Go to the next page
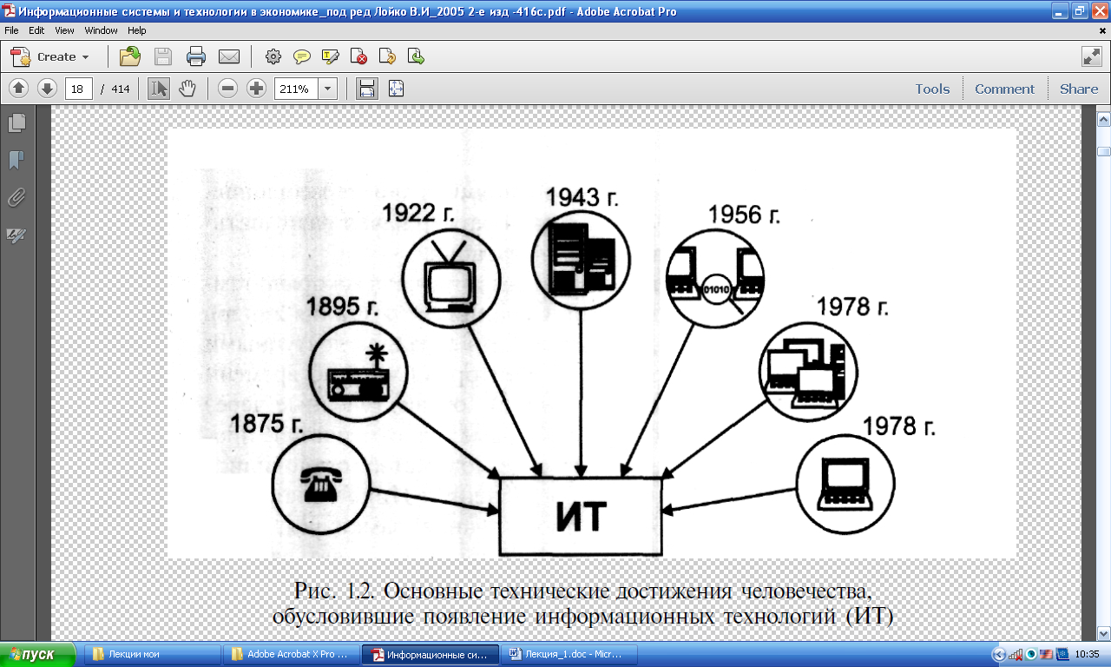Screen dimensions: 1111x667 point(47,89)
